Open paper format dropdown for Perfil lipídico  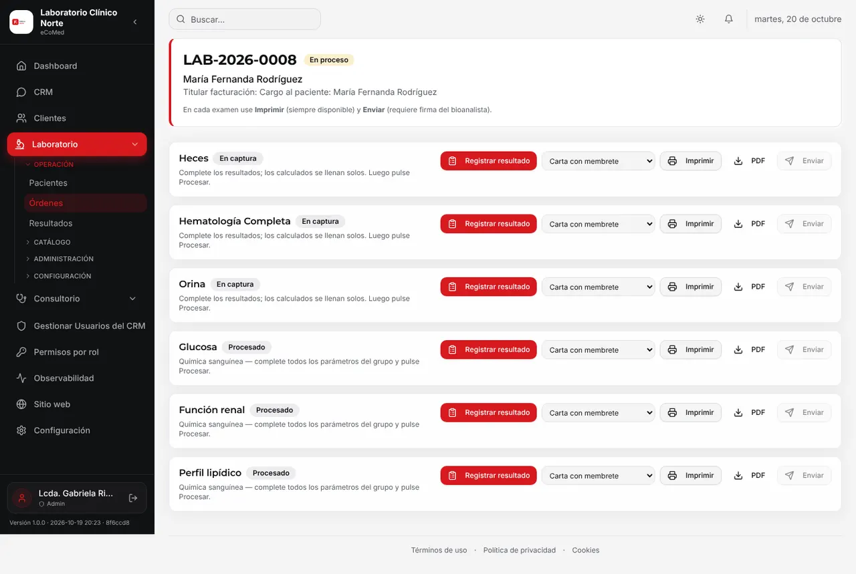coord(599,475)
